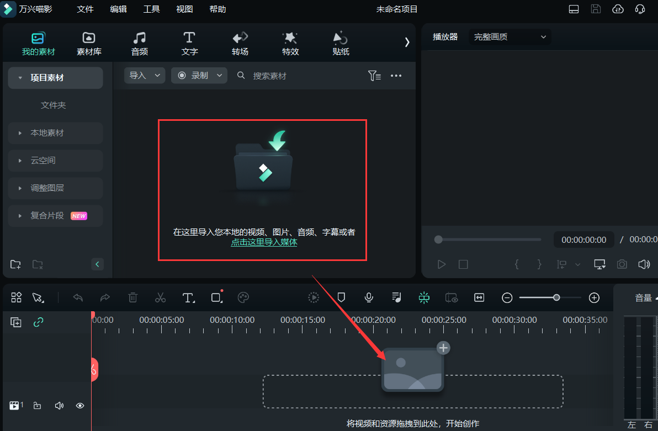
Task: Select the scissors split tool
Action: 160,297
